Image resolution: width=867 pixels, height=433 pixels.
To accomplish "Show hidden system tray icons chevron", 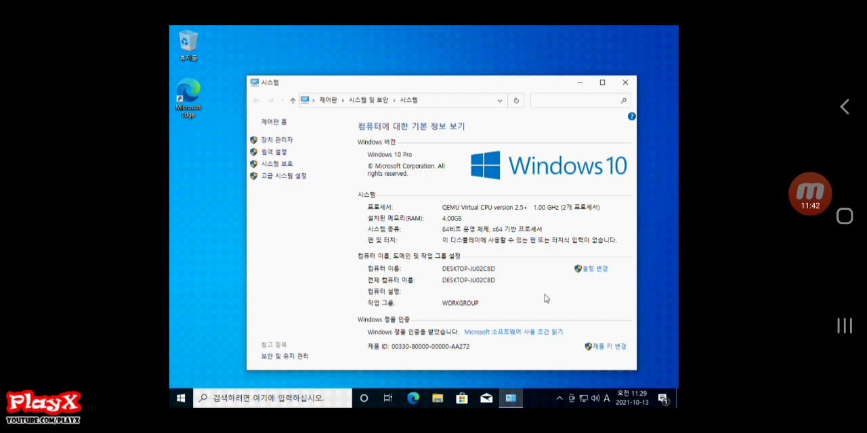I will coord(559,398).
